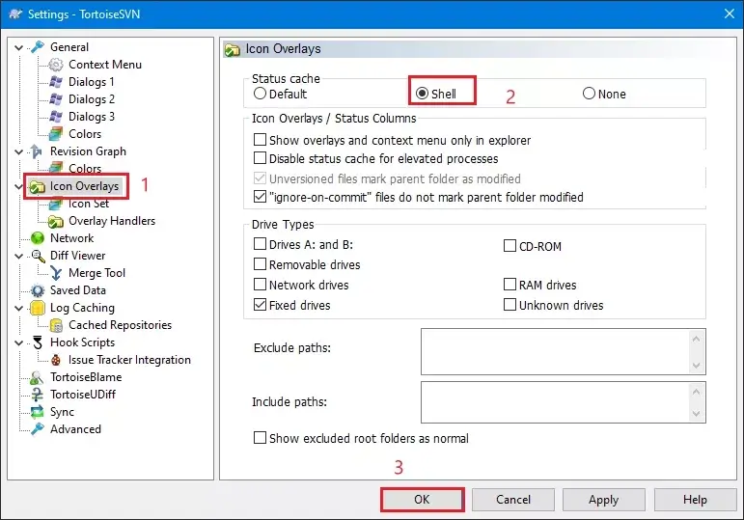This screenshot has height=520, width=744.
Task: Check the RAM drives option
Action: tap(510, 285)
